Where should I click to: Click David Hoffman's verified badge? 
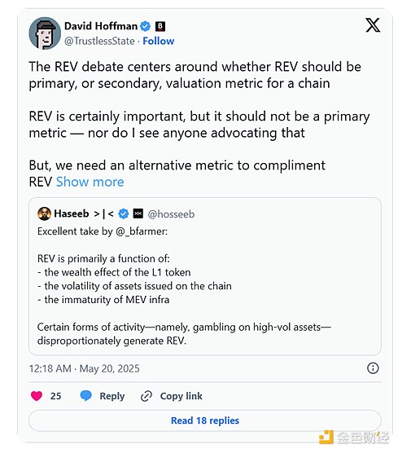coord(145,26)
